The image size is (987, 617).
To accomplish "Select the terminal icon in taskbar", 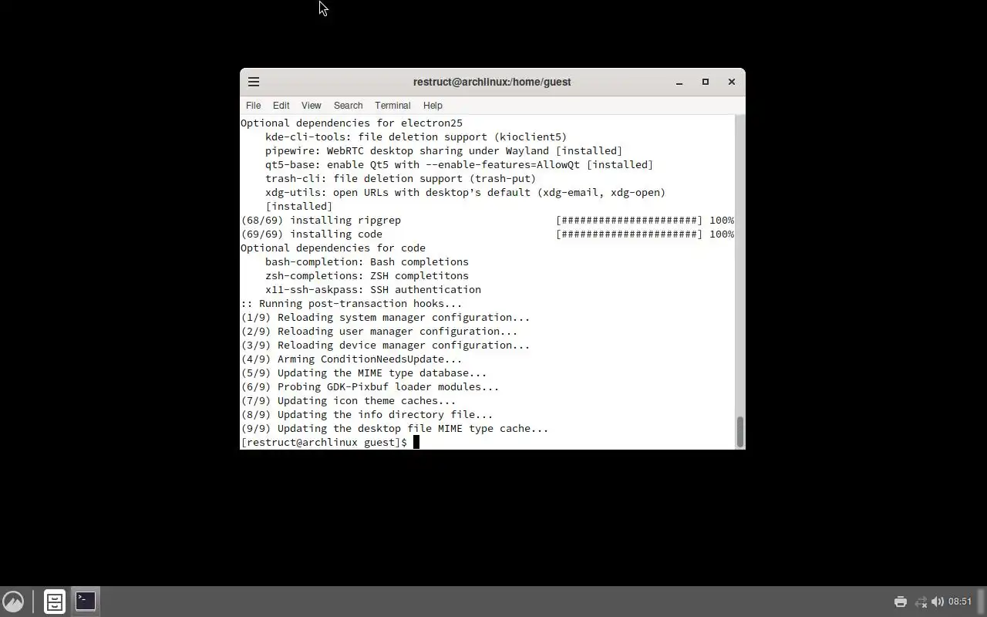I will (86, 601).
